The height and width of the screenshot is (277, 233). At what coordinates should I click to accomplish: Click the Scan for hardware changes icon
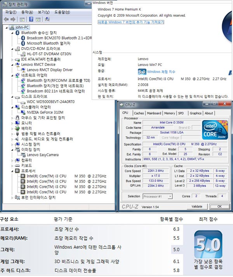[47, 19]
